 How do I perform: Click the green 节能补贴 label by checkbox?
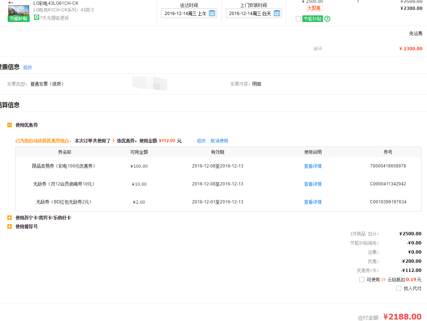pos(313,19)
